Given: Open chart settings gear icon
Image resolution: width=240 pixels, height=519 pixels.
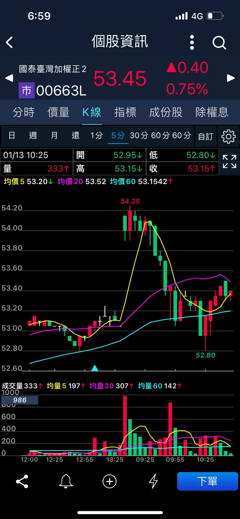Looking at the screenshot, I should pyautogui.click(x=228, y=136).
